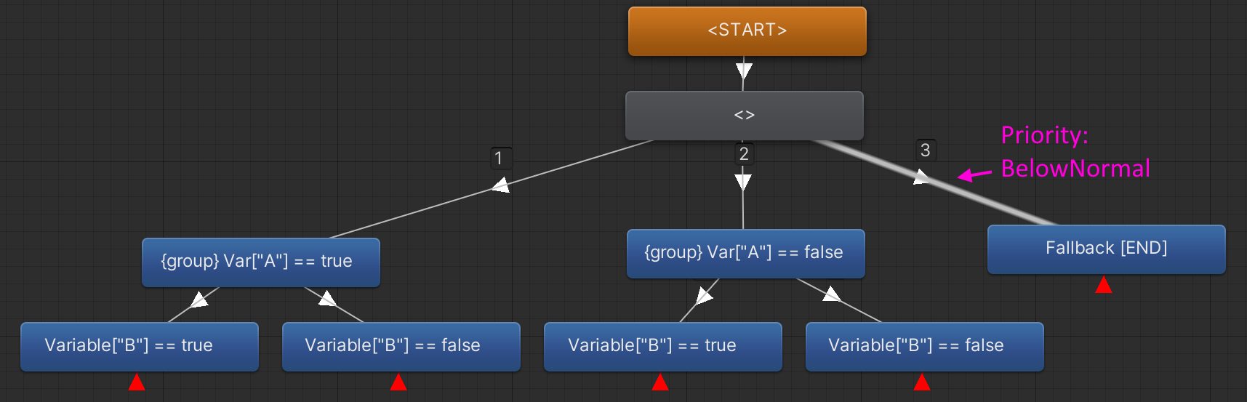
Task: Click the red triangle under the right-side Variable["B"] == true node
Action: 660,382
